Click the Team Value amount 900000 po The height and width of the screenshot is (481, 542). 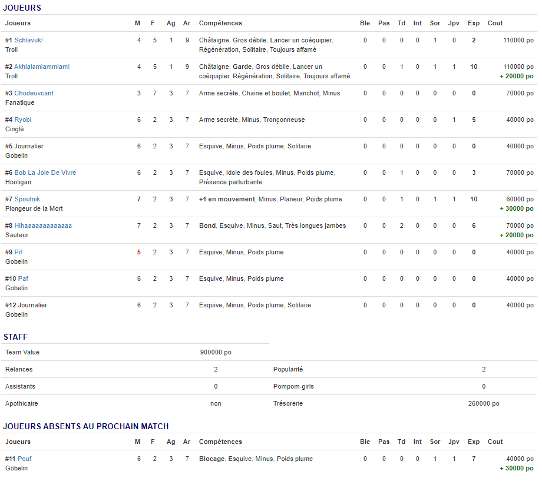tap(216, 352)
